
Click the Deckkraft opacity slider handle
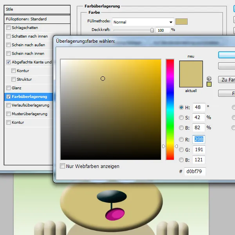click(x=152, y=30)
